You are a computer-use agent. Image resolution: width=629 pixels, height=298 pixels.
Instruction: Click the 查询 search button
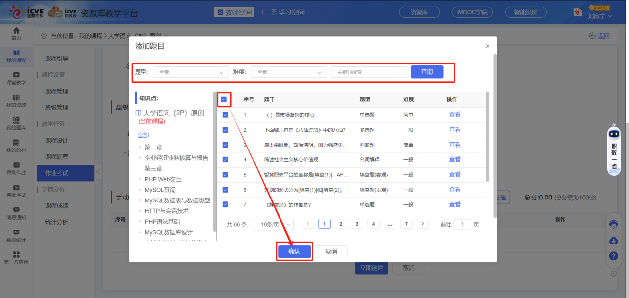tap(426, 72)
